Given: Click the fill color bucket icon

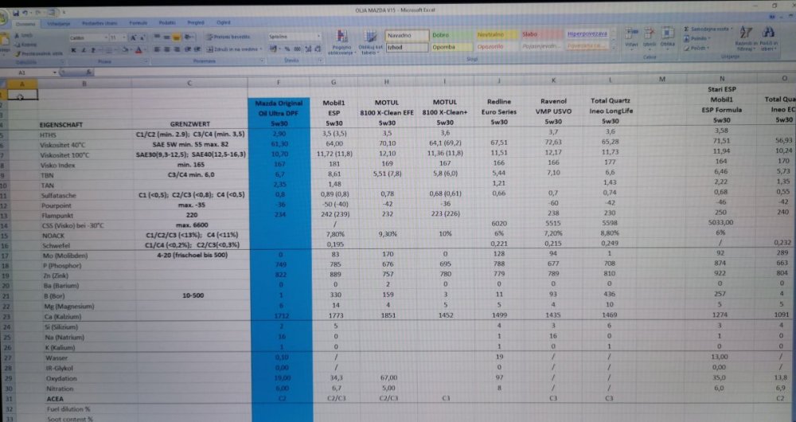Looking at the screenshot, I should tap(123, 49).
